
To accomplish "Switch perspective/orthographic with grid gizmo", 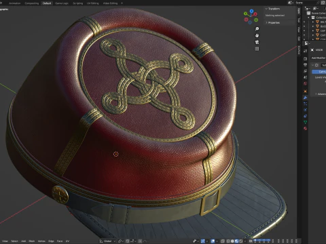I will click(257, 49).
